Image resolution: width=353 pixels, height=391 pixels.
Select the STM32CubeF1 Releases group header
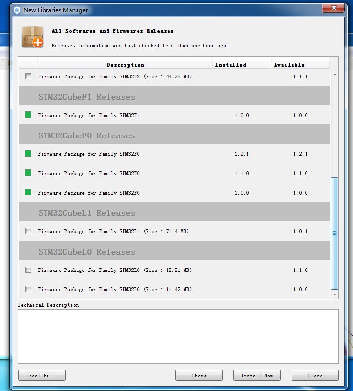pyautogui.click(x=174, y=95)
